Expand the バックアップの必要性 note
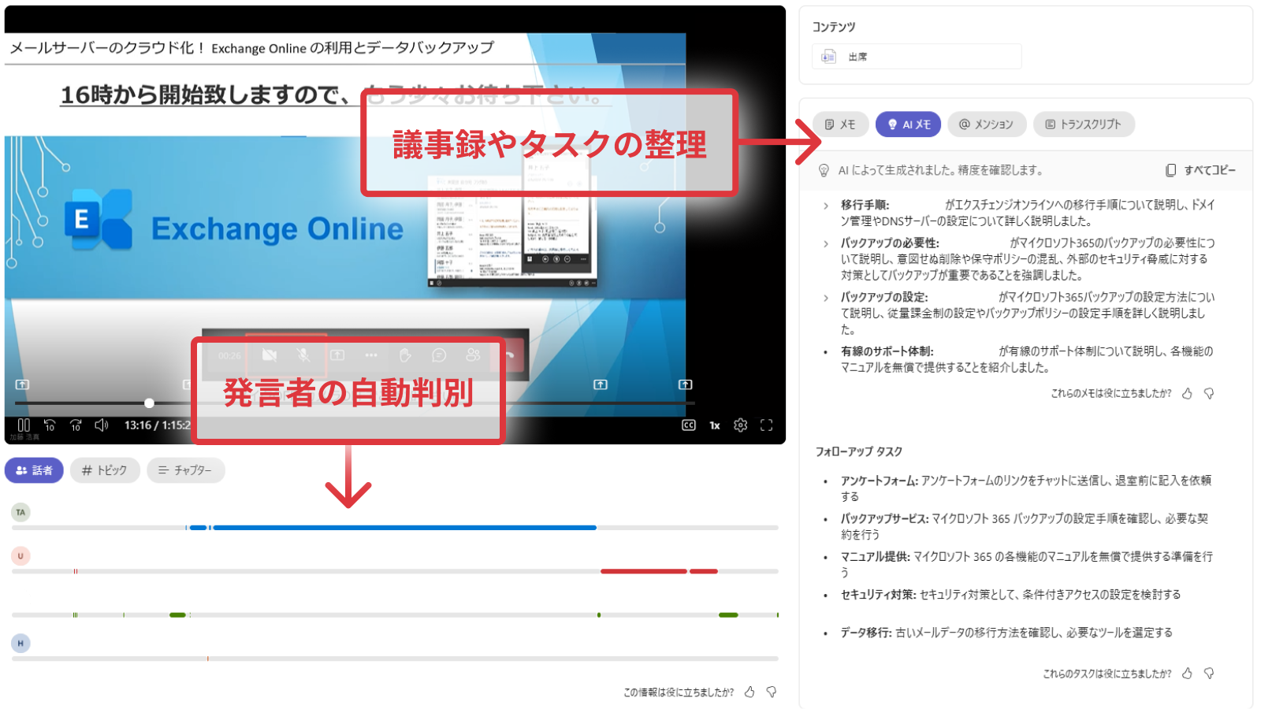The image size is (1261, 709). click(x=826, y=243)
